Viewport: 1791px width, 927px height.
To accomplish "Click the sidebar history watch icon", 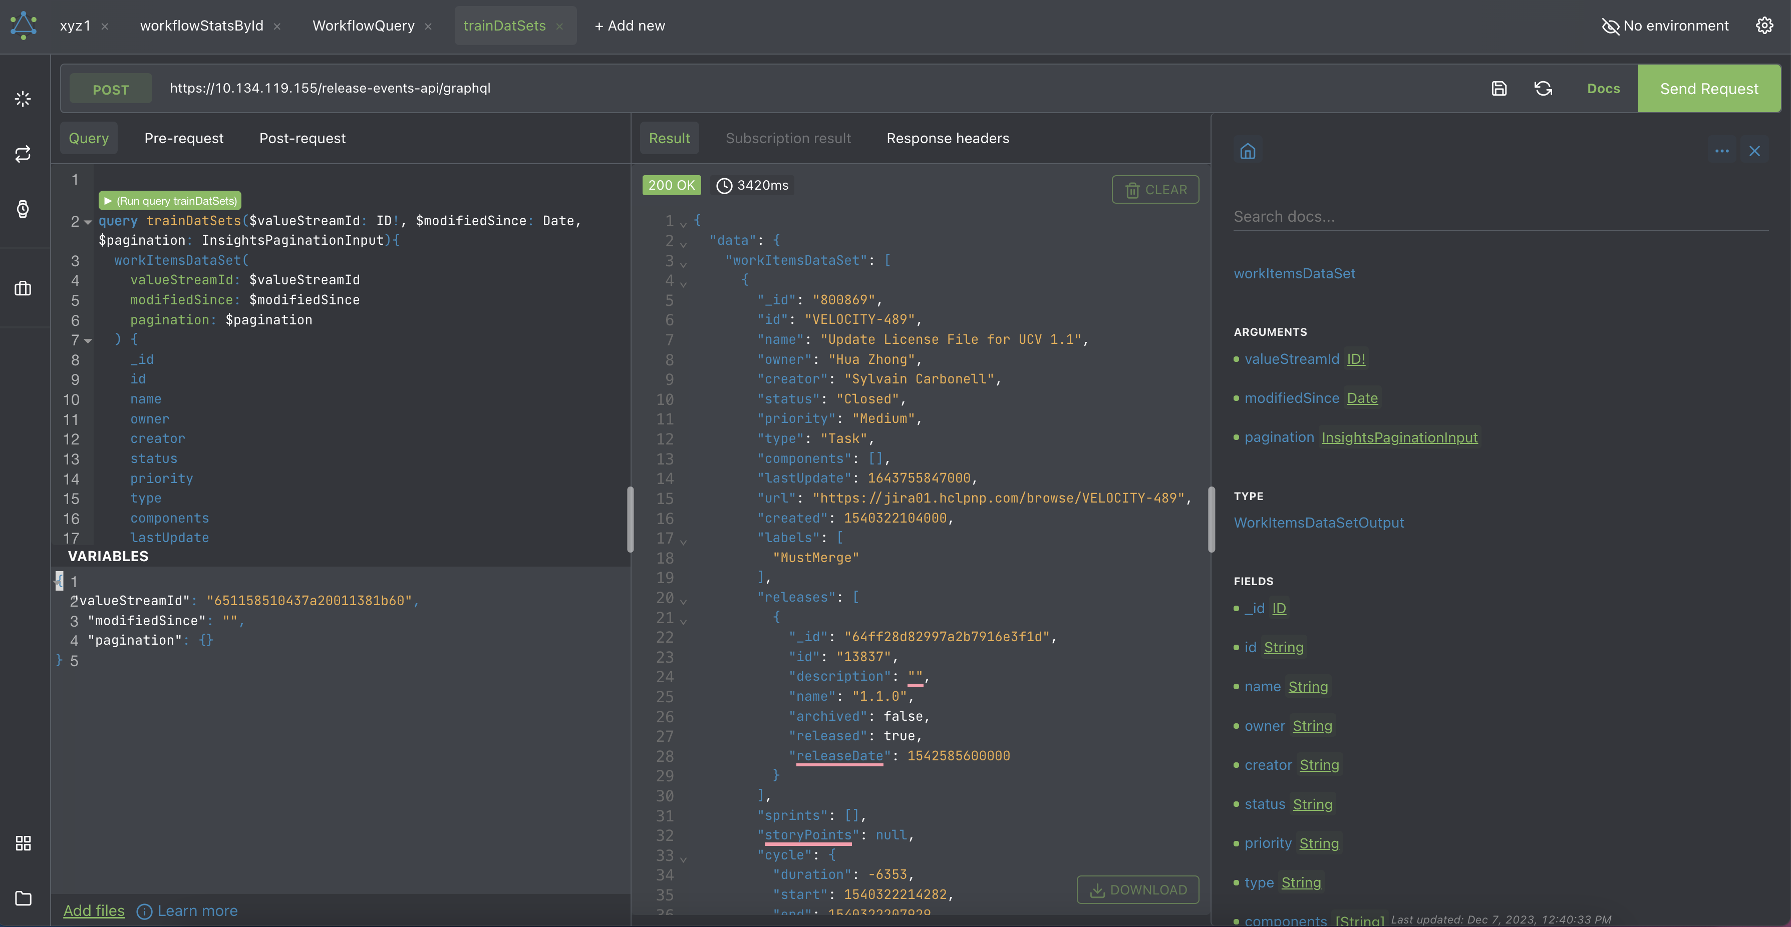I will click(x=23, y=208).
